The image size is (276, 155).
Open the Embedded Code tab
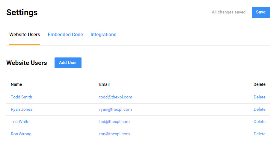point(65,35)
